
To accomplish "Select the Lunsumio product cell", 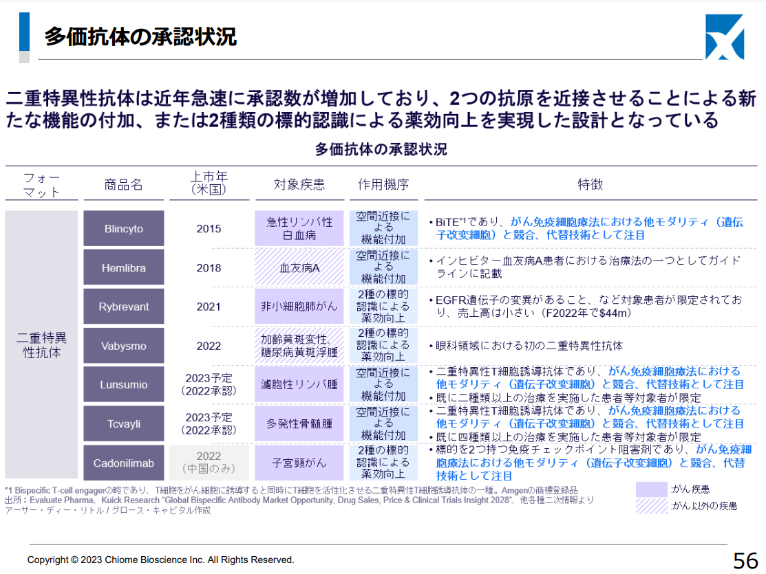I will [124, 385].
